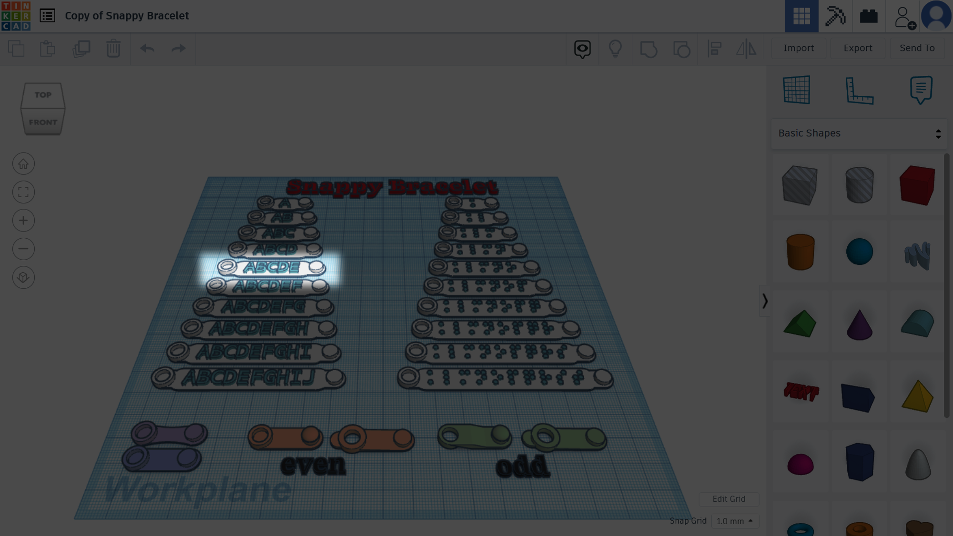Viewport: 953px width, 536px height.
Task: Click the Duplicate and repeat icon
Action: pos(81,49)
